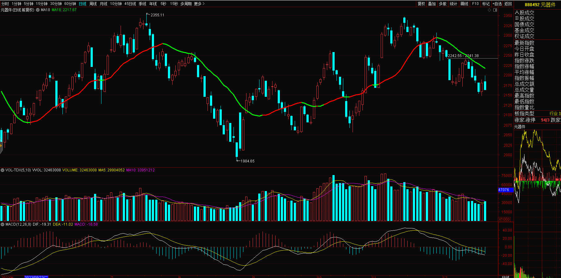The width and height of the screenshot is (561, 278).
Task: Click the 多股 multi-stock button
Action: [x=443, y=4]
